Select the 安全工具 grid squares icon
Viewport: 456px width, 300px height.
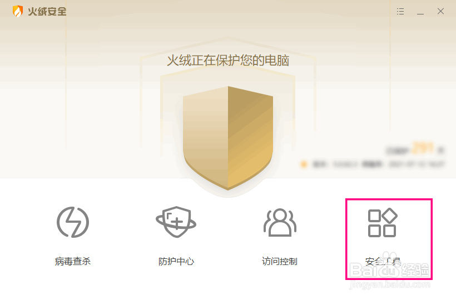[x=383, y=223]
